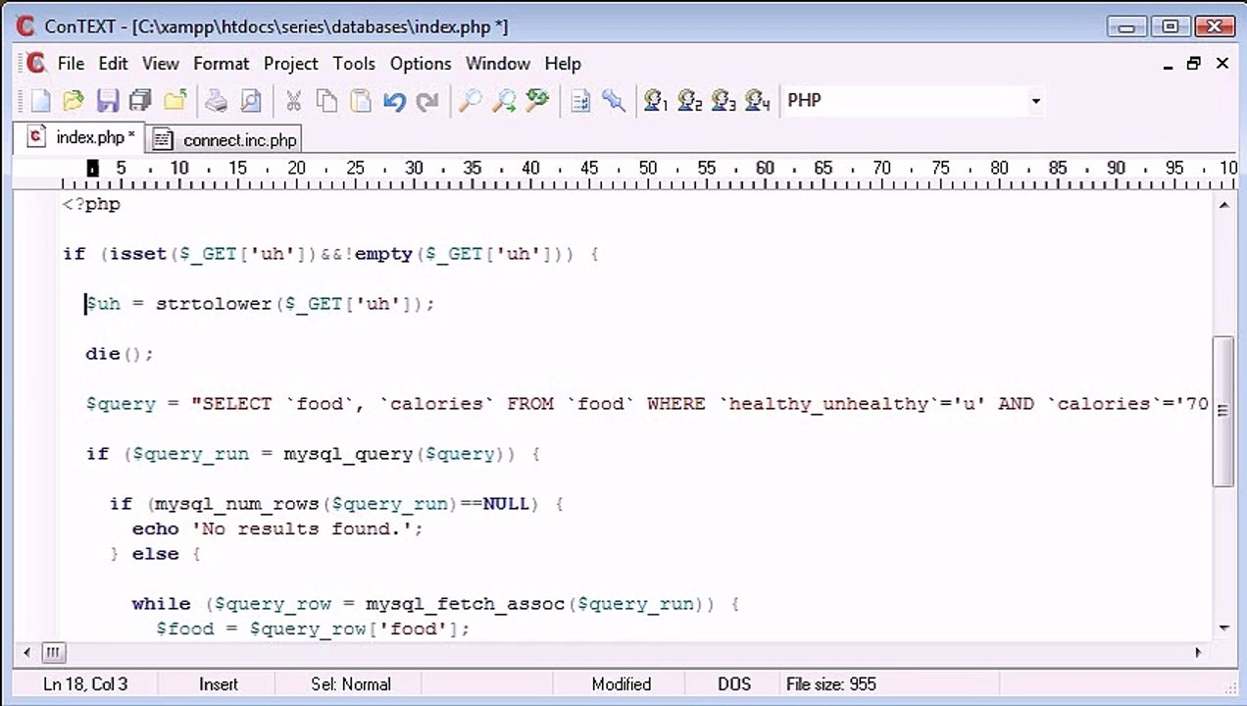Click the horizontal scrollbar thumb
The width and height of the screenshot is (1247, 706).
(54, 652)
